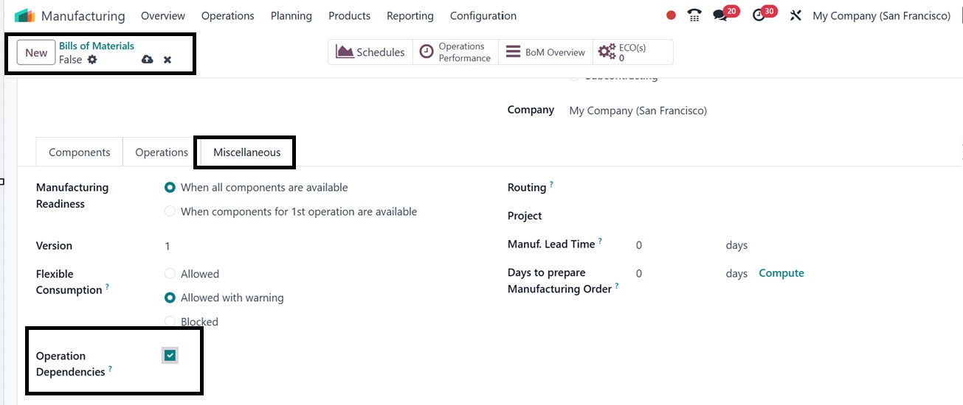The width and height of the screenshot is (963, 405).
Task: Open the messages chat icon
Action: [x=720, y=15]
